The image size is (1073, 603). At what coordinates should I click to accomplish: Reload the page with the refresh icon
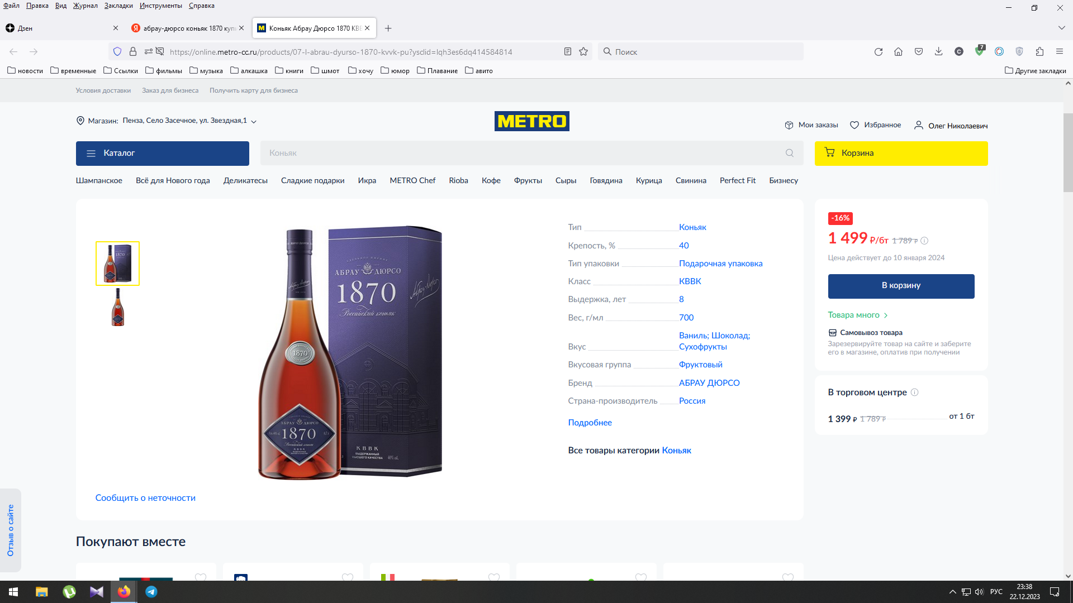point(879,51)
